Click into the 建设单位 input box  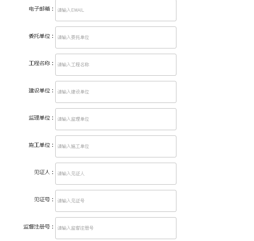click(x=115, y=92)
